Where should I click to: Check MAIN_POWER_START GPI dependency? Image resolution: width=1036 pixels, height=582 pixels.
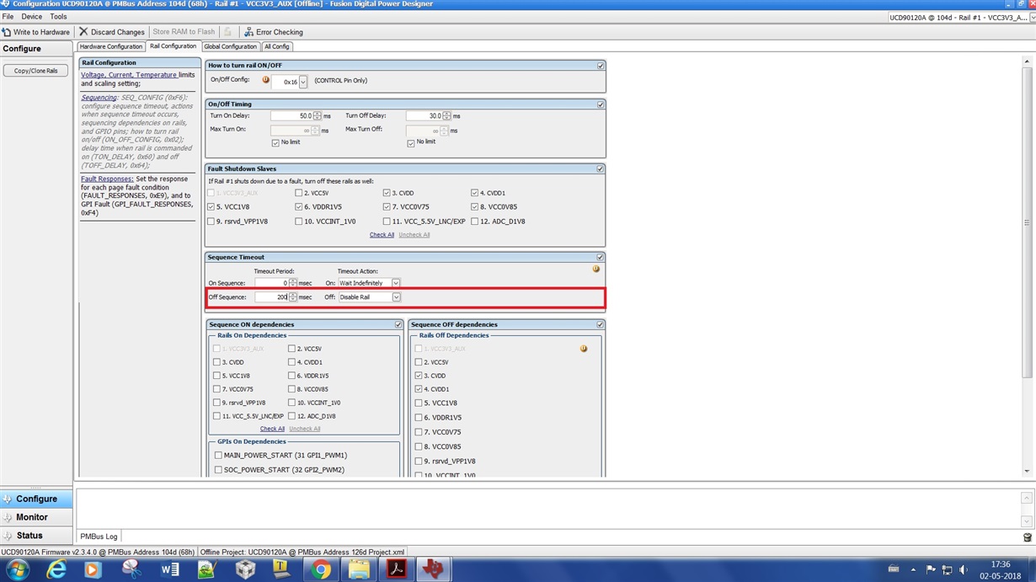tap(218, 456)
